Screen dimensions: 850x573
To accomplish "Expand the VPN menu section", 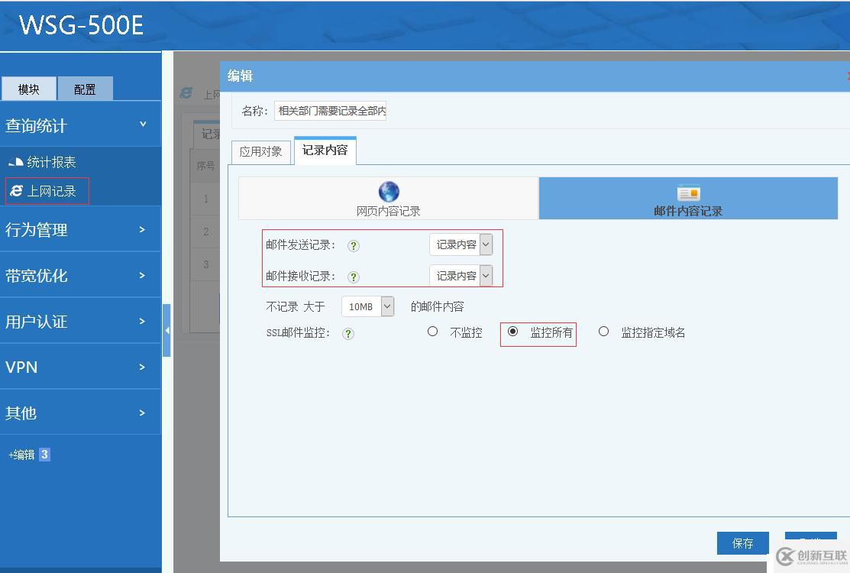I will click(81, 367).
